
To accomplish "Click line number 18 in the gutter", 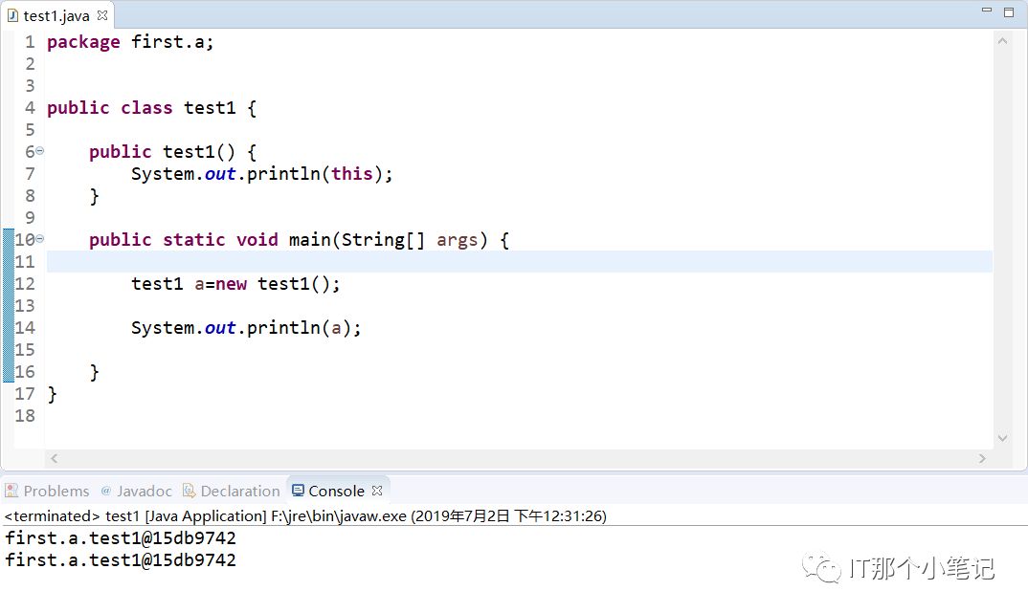I will 25,416.
